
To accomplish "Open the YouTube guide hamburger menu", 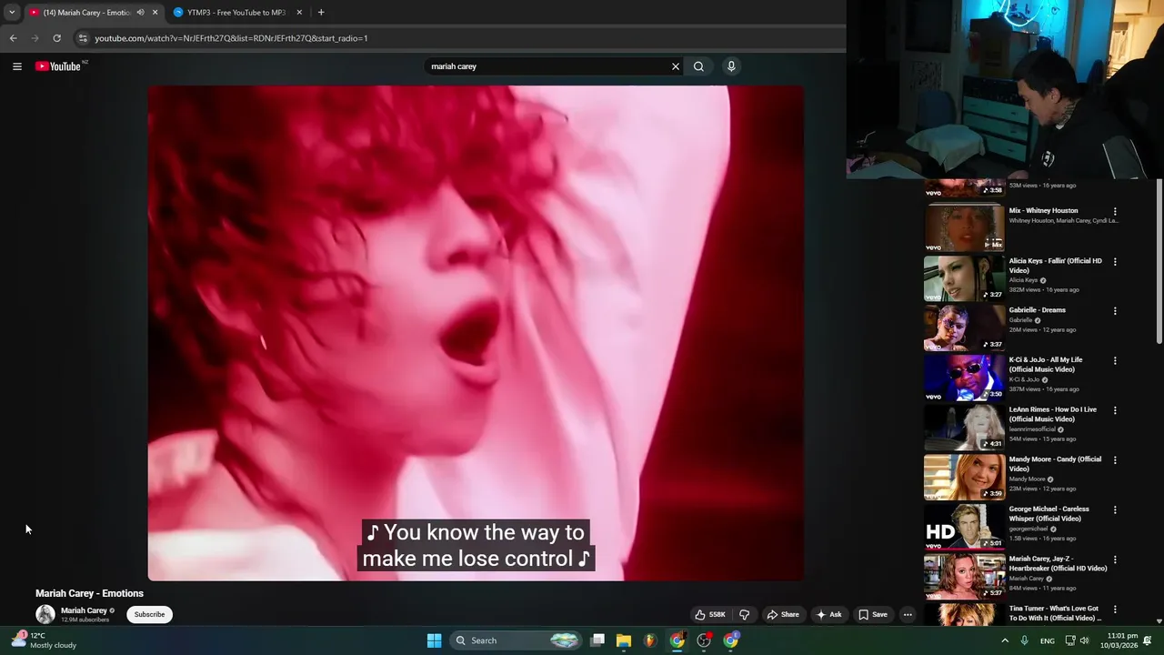I will click(16, 66).
